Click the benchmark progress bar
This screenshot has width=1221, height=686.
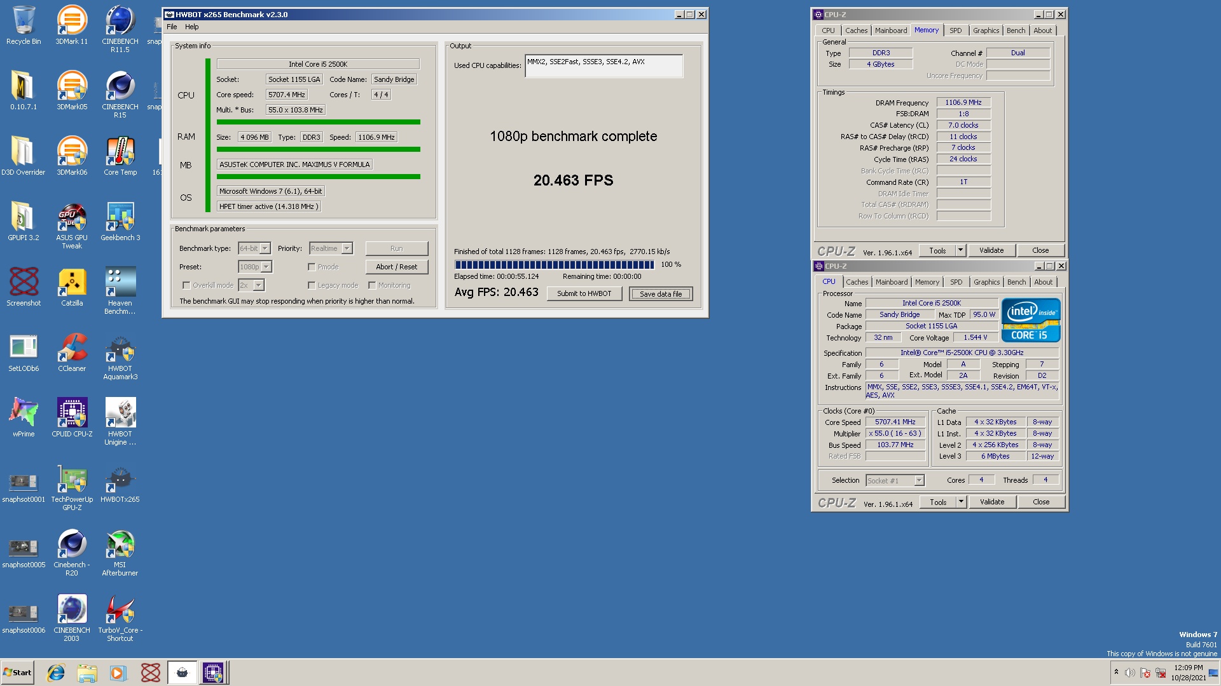tap(554, 264)
